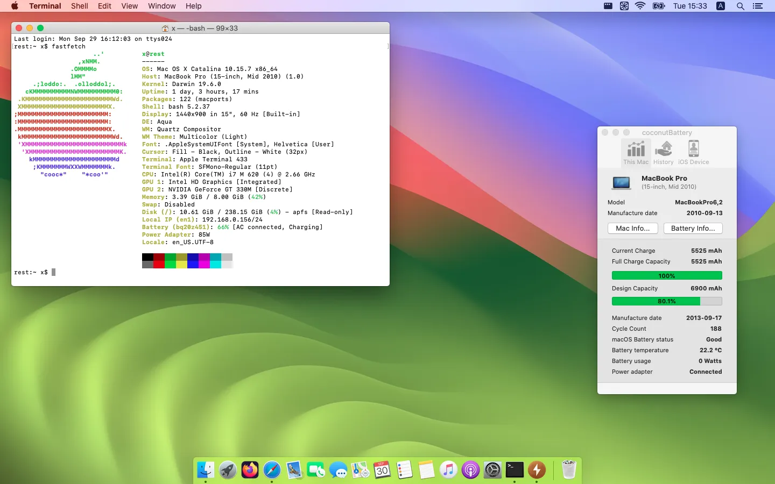775x484 pixels.
Task: Click the 80.1% design capacity bar
Action: 667,301
